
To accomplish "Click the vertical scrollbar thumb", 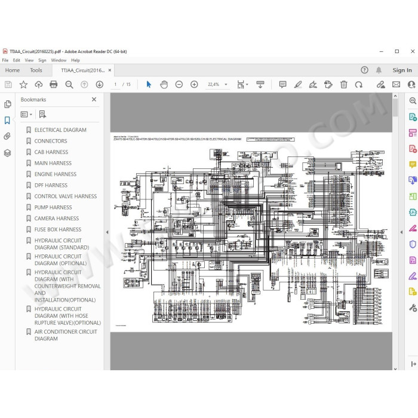I will click(395, 107).
